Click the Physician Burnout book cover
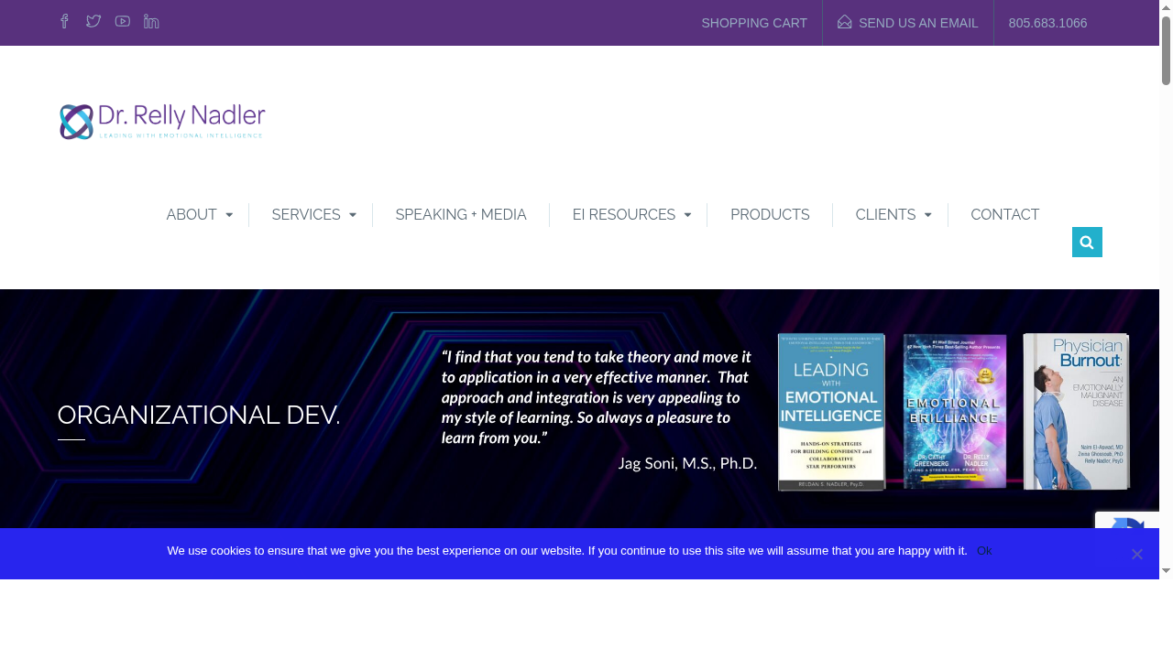1173x659 pixels. (1076, 411)
